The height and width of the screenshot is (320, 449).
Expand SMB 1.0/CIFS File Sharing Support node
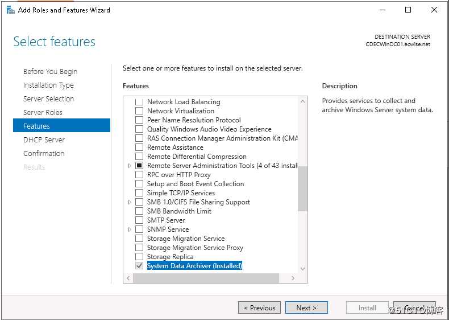[x=130, y=202]
